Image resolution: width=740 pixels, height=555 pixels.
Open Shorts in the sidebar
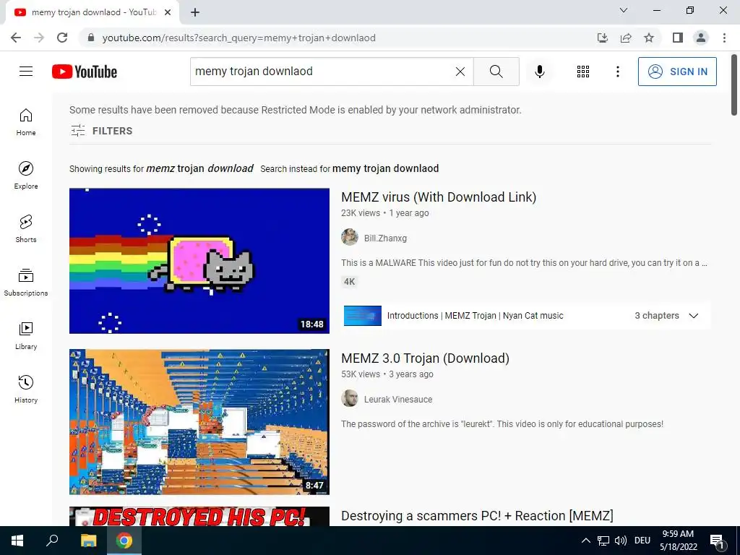coord(26,229)
